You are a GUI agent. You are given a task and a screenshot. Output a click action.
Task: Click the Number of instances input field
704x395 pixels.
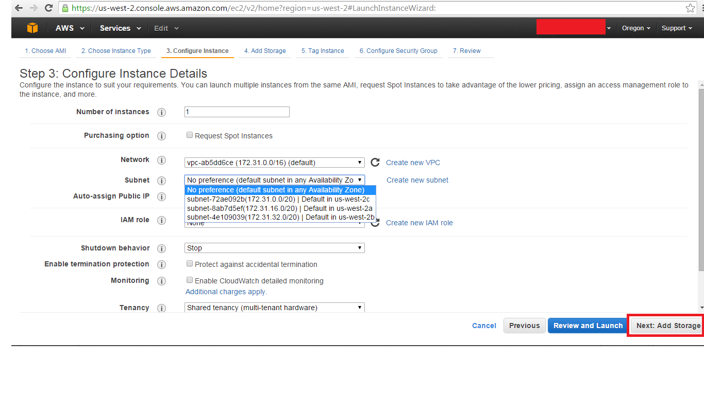(237, 112)
